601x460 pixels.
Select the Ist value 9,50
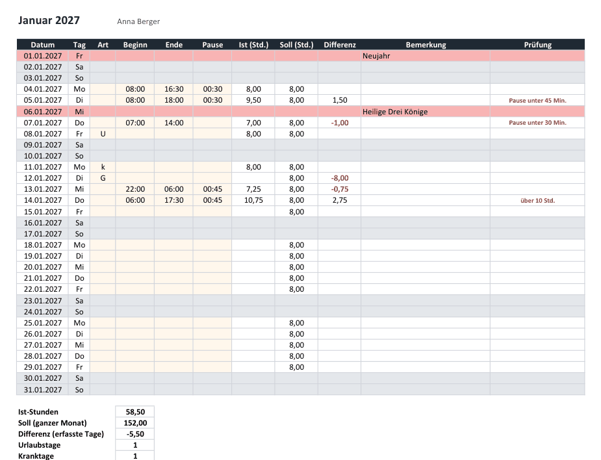(x=253, y=100)
